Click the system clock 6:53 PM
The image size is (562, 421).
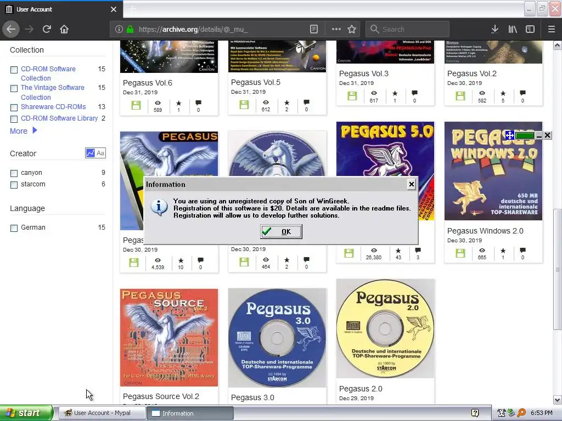tap(542, 413)
